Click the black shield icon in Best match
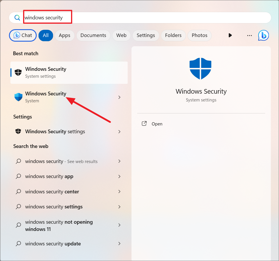The height and width of the screenshot is (261, 279). (18, 73)
